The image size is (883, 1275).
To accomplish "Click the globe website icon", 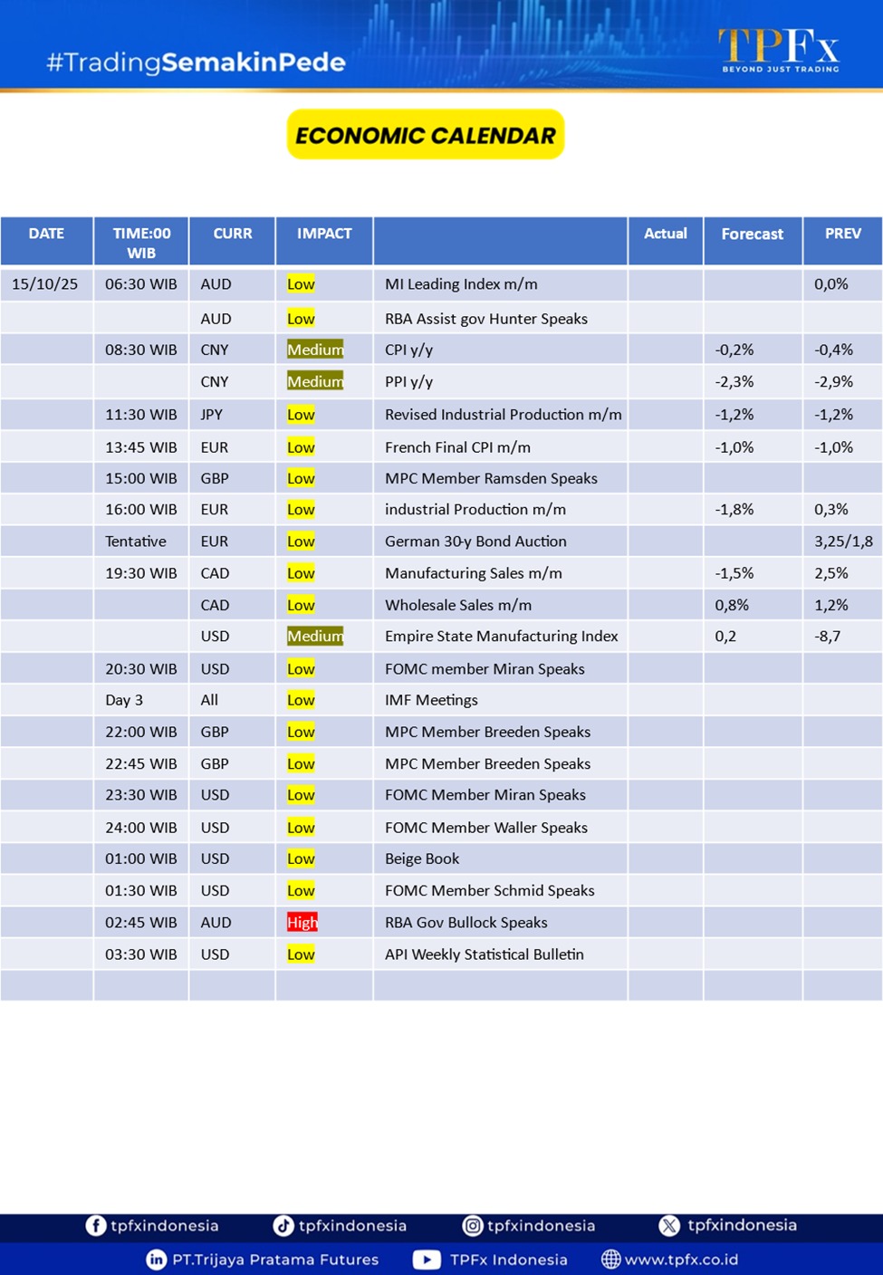I will (x=611, y=1259).
